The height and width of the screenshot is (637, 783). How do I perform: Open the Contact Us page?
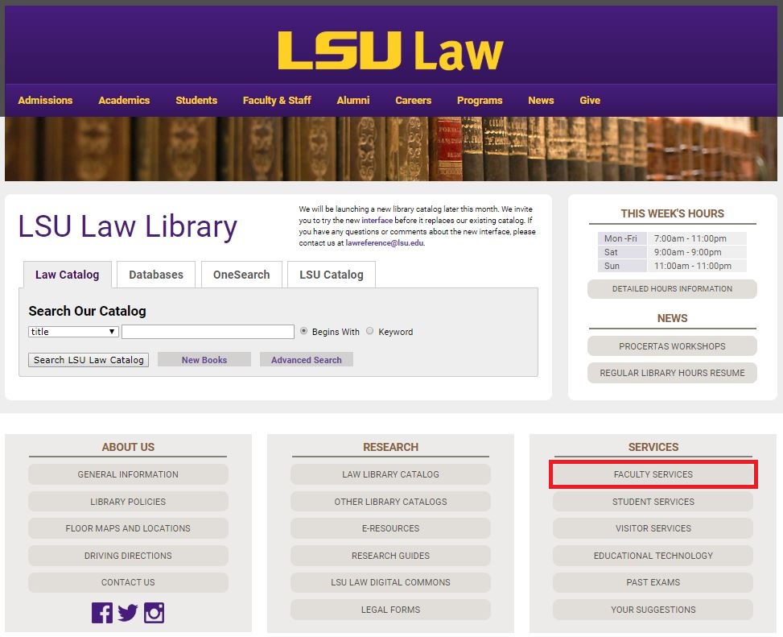point(128,582)
